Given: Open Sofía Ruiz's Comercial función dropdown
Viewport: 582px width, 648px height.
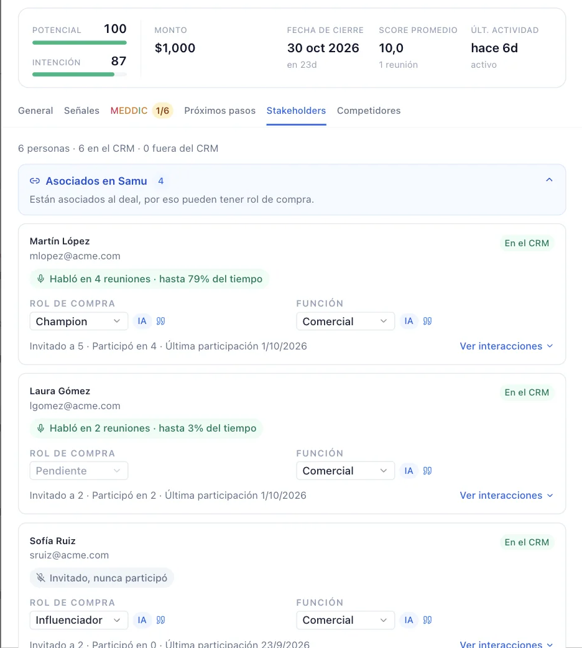Looking at the screenshot, I should point(345,620).
